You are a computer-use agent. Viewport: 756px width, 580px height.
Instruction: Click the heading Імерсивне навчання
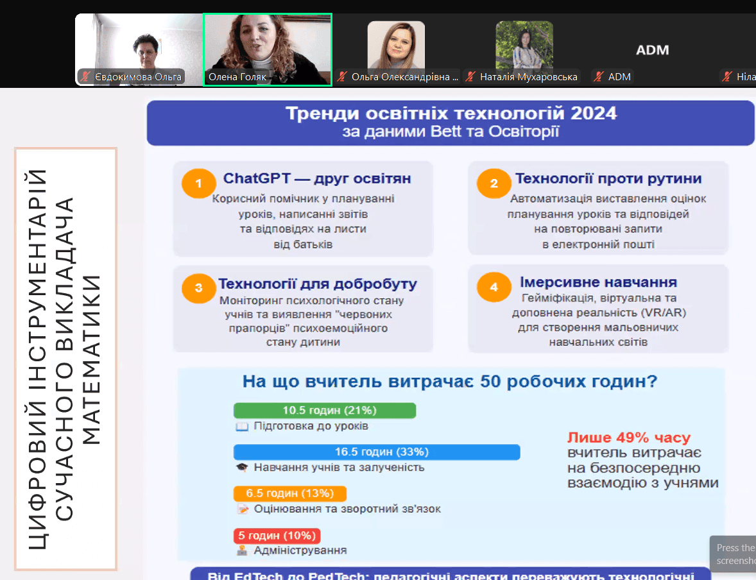coord(598,282)
